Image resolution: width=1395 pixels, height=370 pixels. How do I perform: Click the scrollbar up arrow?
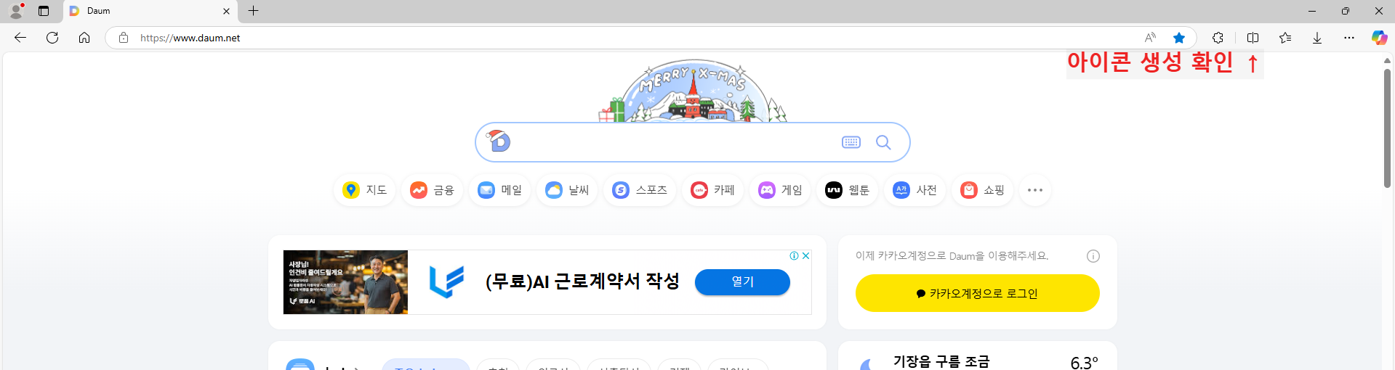pos(1388,60)
